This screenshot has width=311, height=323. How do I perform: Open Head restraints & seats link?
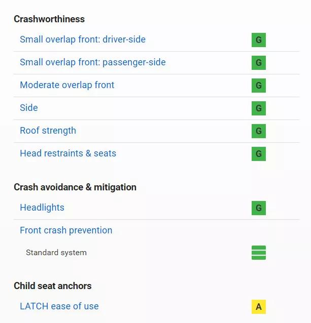[x=68, y=153]
